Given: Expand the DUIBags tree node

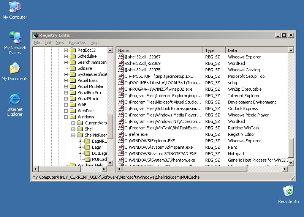Looking at the screenshot, I should coord(80,153).
